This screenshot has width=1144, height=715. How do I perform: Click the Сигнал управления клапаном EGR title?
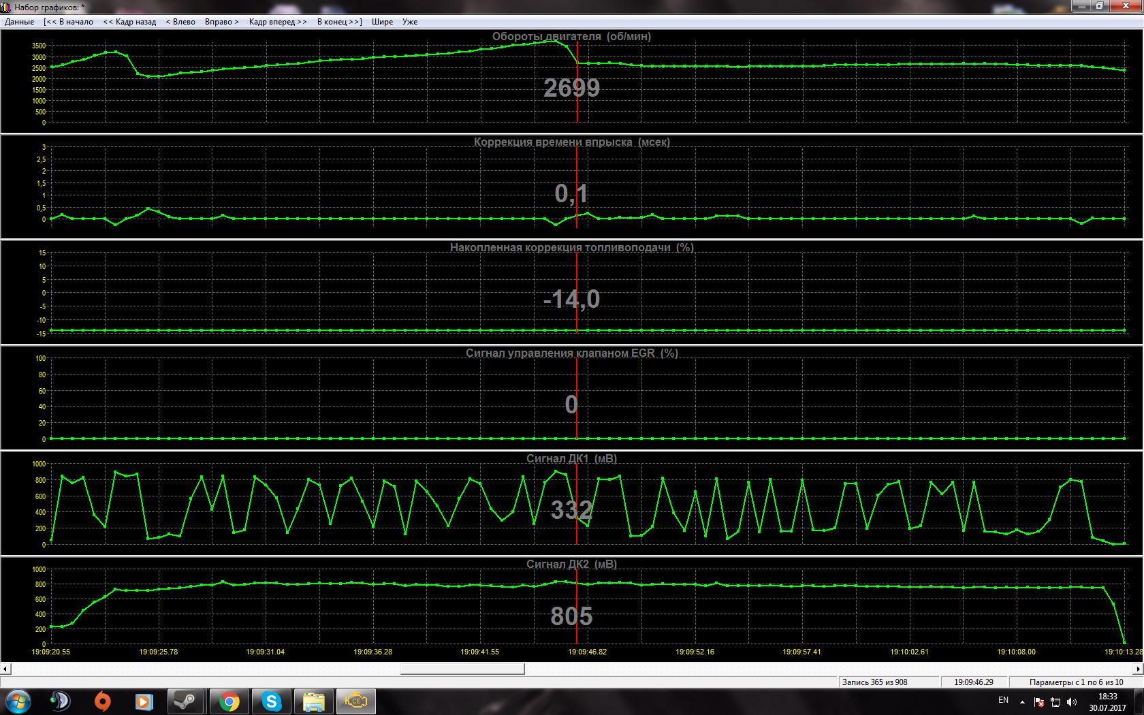[571, 353]
